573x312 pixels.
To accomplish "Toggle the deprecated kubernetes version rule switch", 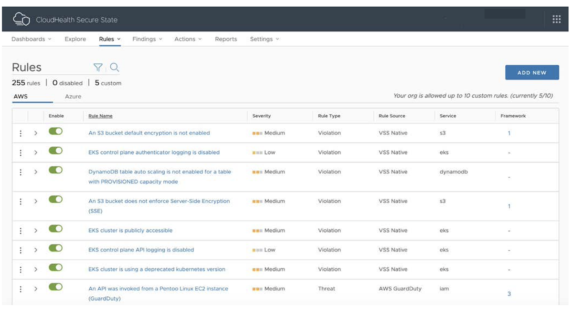I will (55, 267).
